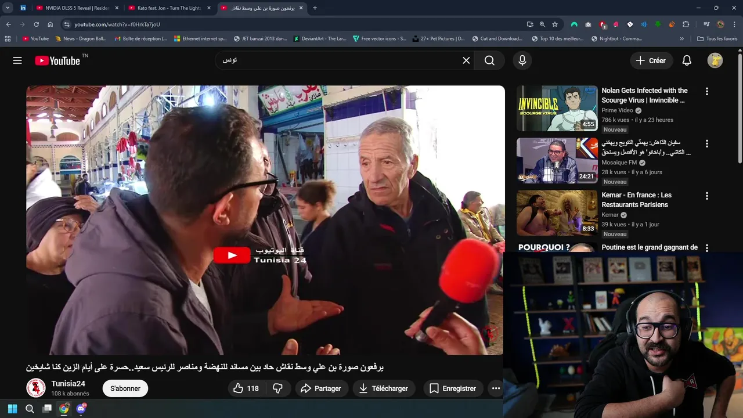Open more actions for the video
Viewport: 743px width, 418px height.
point(496,388)
